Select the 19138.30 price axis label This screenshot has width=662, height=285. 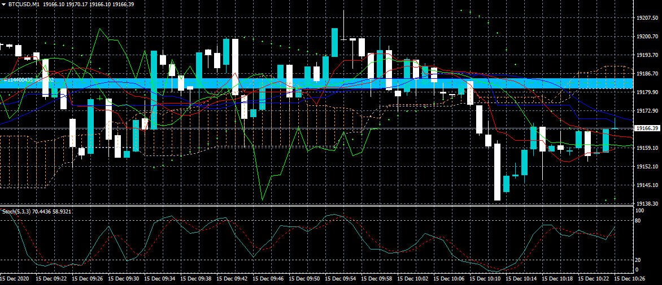647,203
